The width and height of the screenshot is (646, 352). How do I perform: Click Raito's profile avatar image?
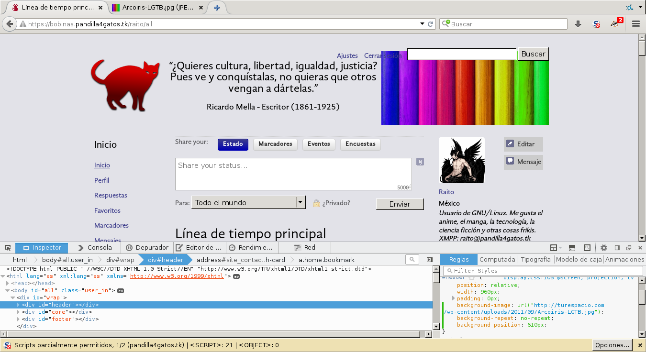462,160
